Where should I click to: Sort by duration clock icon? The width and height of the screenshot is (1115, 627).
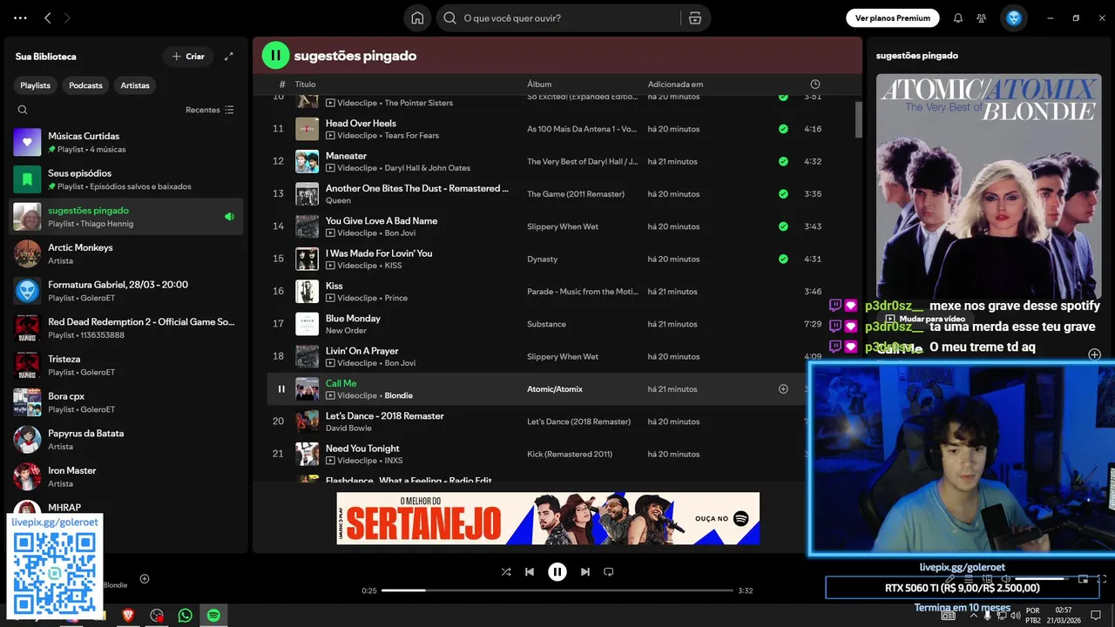click(815, 84)
